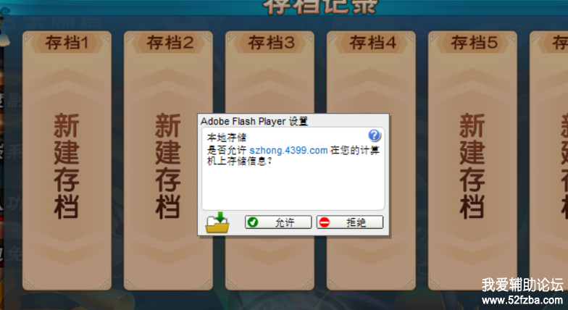Click the green checkmark on 允许 button
Screen dimensions: 568x310
pos(253,222)
